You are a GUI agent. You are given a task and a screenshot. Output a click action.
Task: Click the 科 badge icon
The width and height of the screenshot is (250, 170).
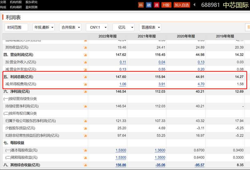tap(141, 5)
